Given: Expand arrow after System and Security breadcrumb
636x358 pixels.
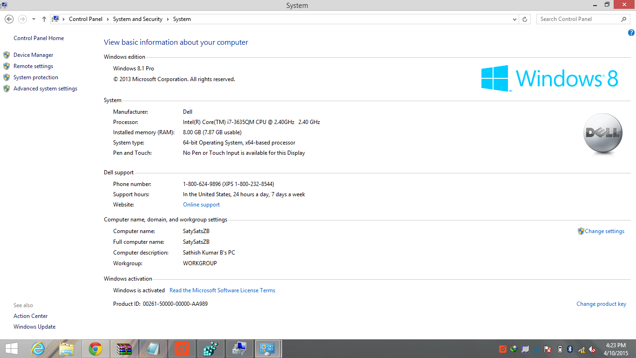Looking at the screenshot, I should tap(168, 19).
